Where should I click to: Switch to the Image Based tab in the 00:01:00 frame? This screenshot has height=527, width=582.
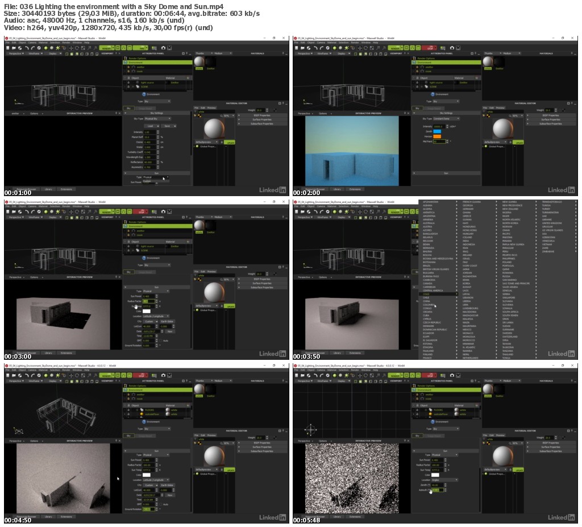(x=145, y=109)
